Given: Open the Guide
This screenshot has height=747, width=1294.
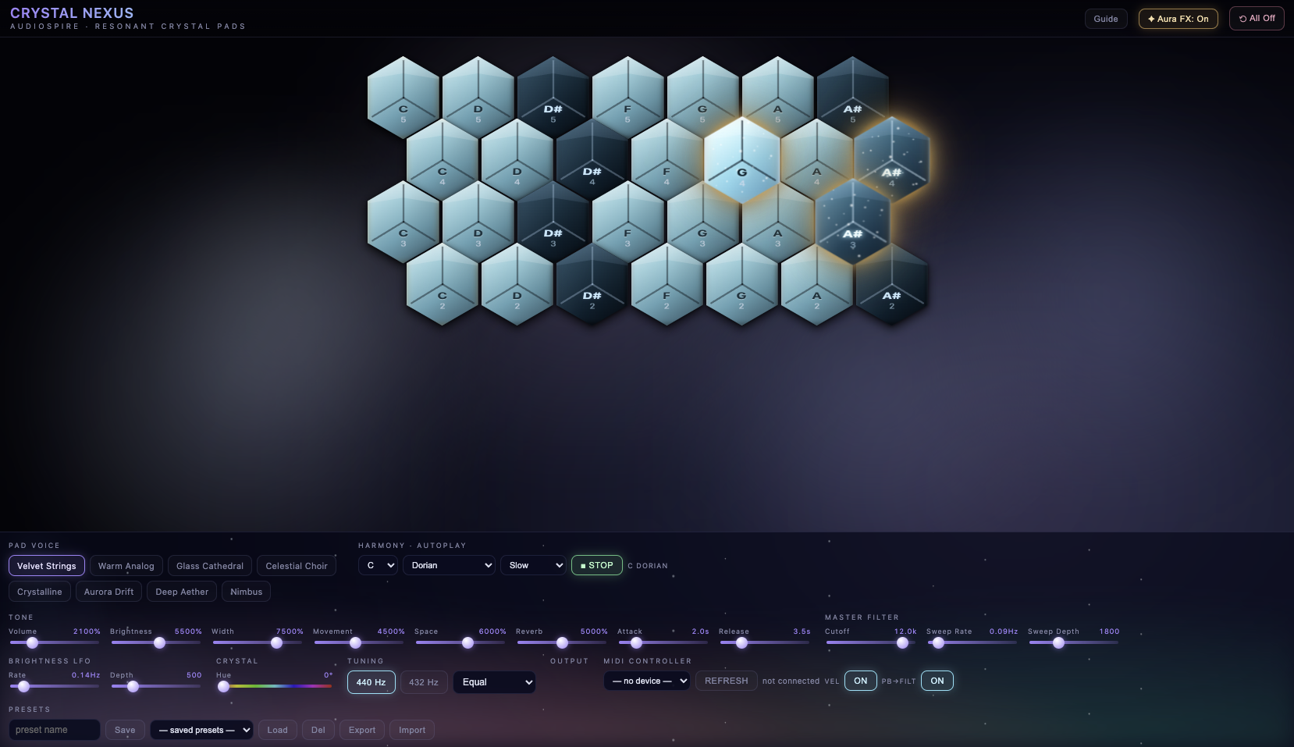Looking at the screenshot, I should click(x=1106, y=19).
